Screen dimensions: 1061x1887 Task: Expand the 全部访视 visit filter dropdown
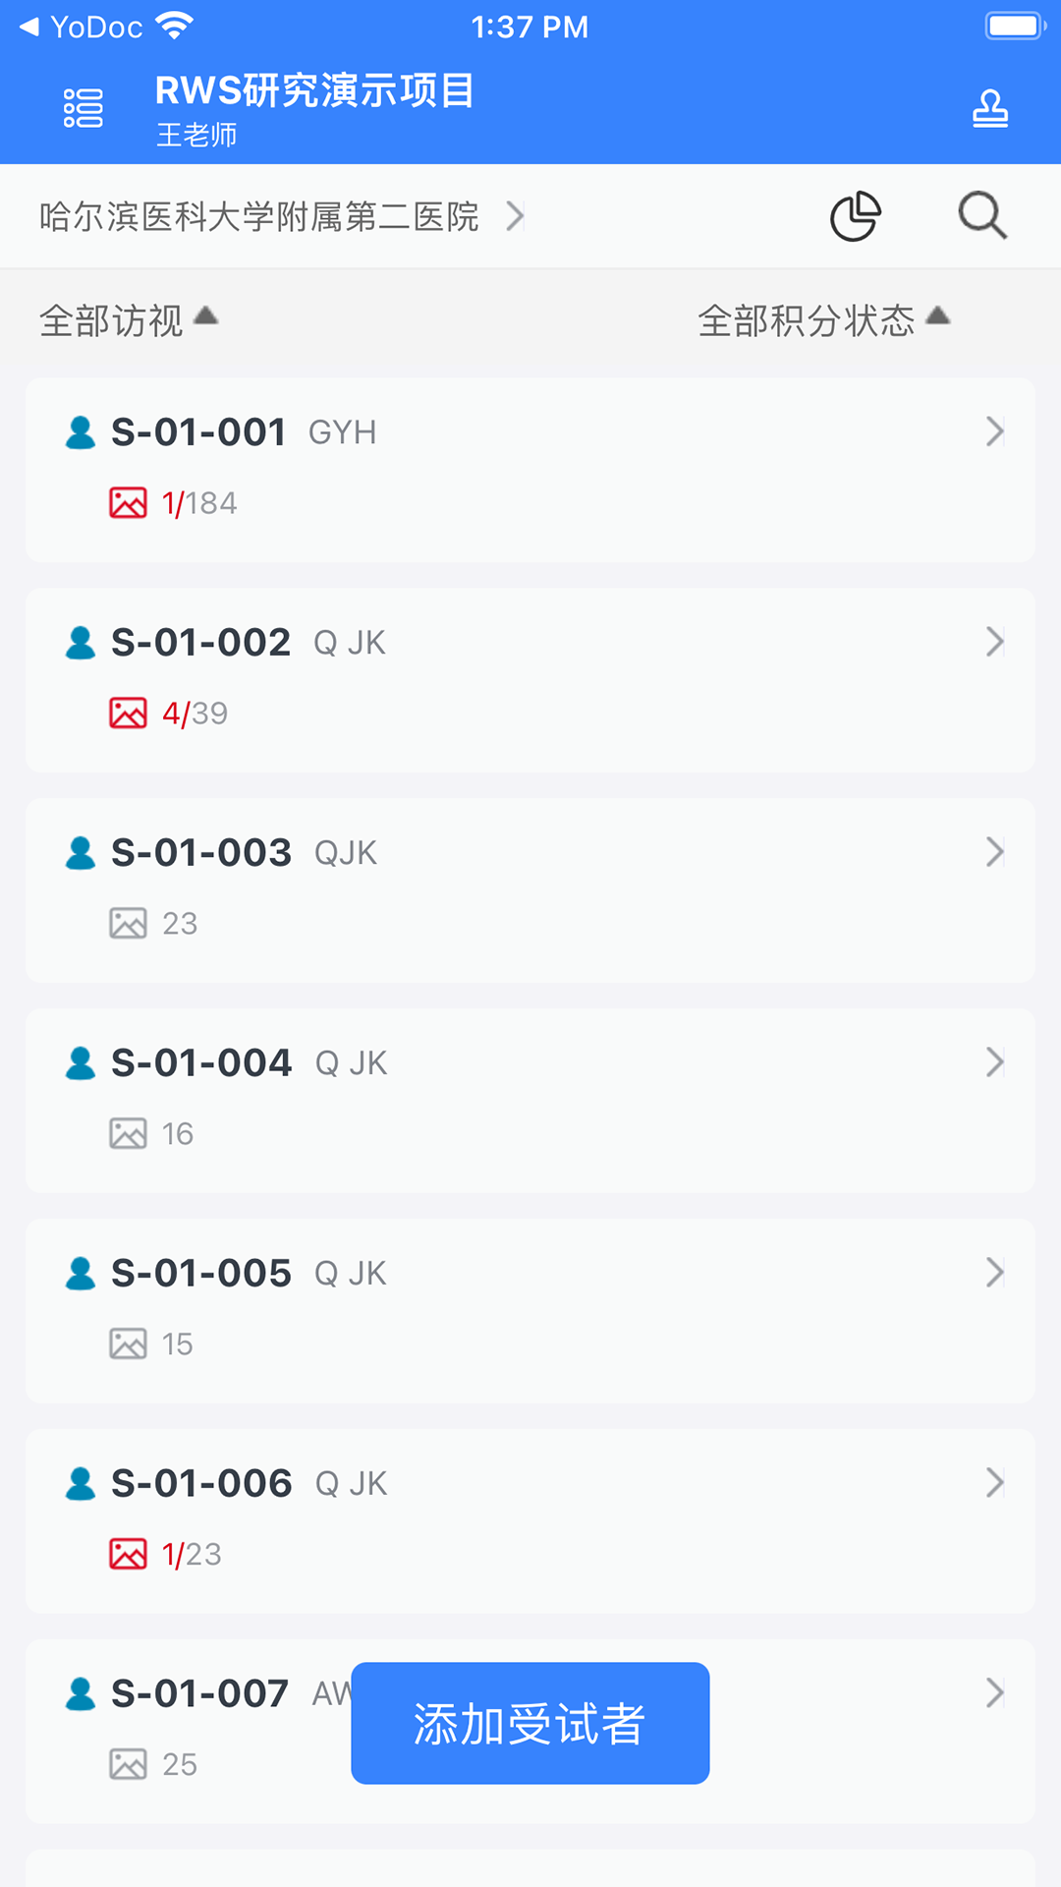[x=128, y=320]
